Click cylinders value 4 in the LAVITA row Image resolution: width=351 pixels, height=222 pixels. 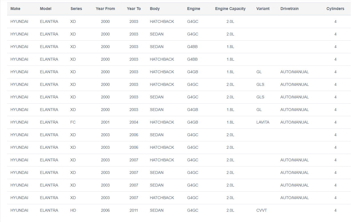click(x=335, y=122)
